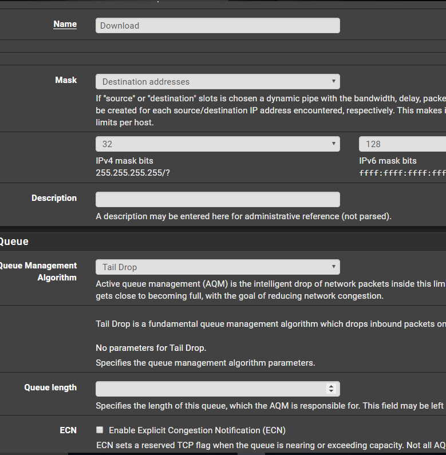The height and width of the screenshot is (455, 446).
Task: Click the Queue Management Algorithm label
Action: (38, 271)
